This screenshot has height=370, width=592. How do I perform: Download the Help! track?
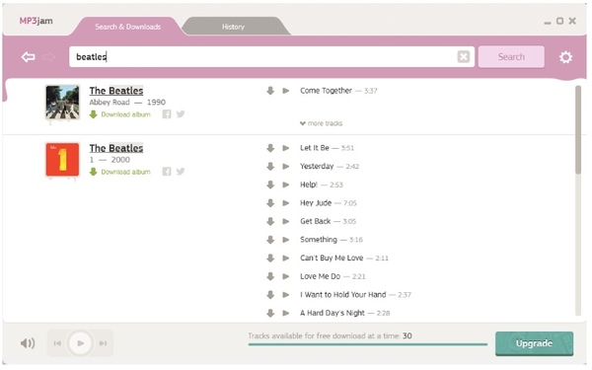click(270, 185)
